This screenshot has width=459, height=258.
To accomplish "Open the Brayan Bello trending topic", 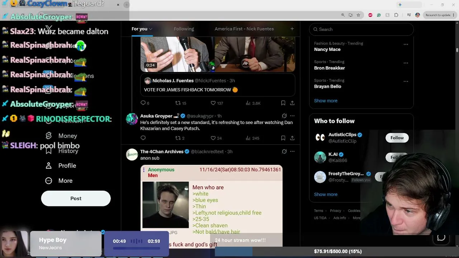I will tap(328, 86).
